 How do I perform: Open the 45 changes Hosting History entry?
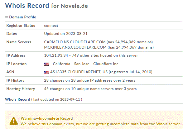(x=90, y=89)
